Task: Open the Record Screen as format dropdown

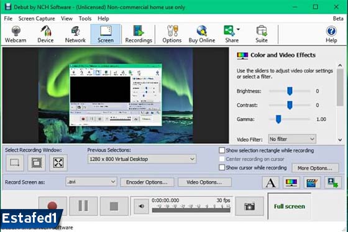Action: point(91,182)
